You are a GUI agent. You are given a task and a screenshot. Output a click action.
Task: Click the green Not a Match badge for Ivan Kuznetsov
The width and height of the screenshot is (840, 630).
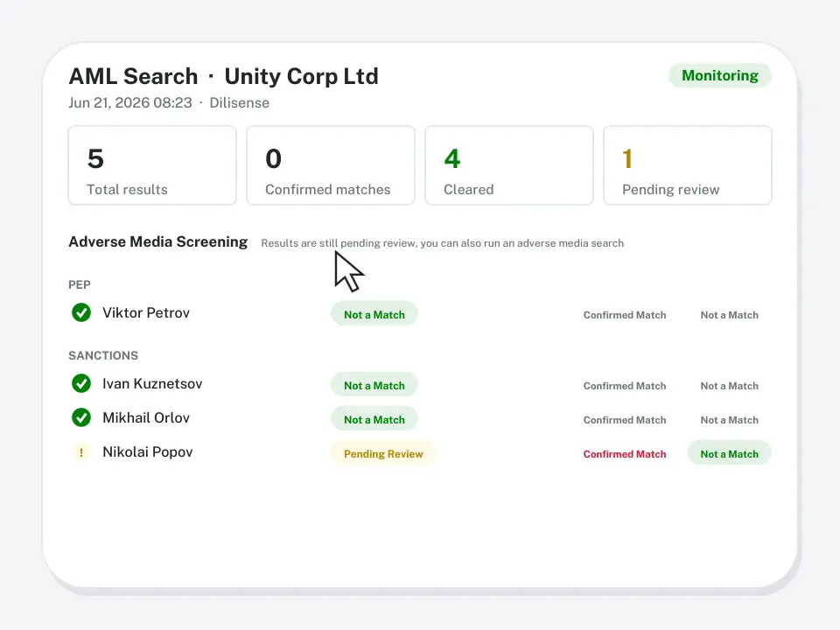pyautogui.click(x=374, y=385)
